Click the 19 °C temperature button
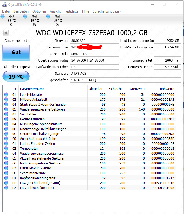184x214 pixels. click(16, 76)
